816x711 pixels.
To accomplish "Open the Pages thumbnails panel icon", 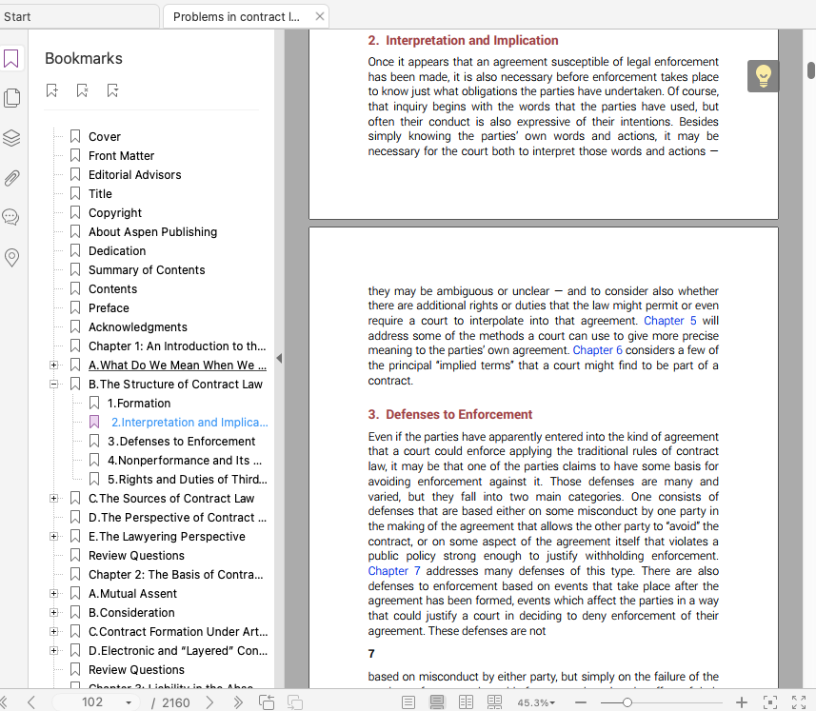I will point(11,98).
